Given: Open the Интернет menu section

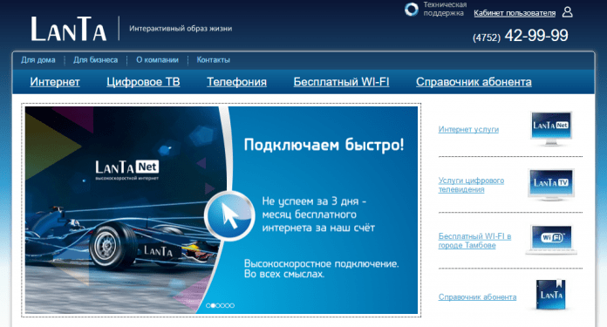Looking at the screenshot, I should [55, 82].
